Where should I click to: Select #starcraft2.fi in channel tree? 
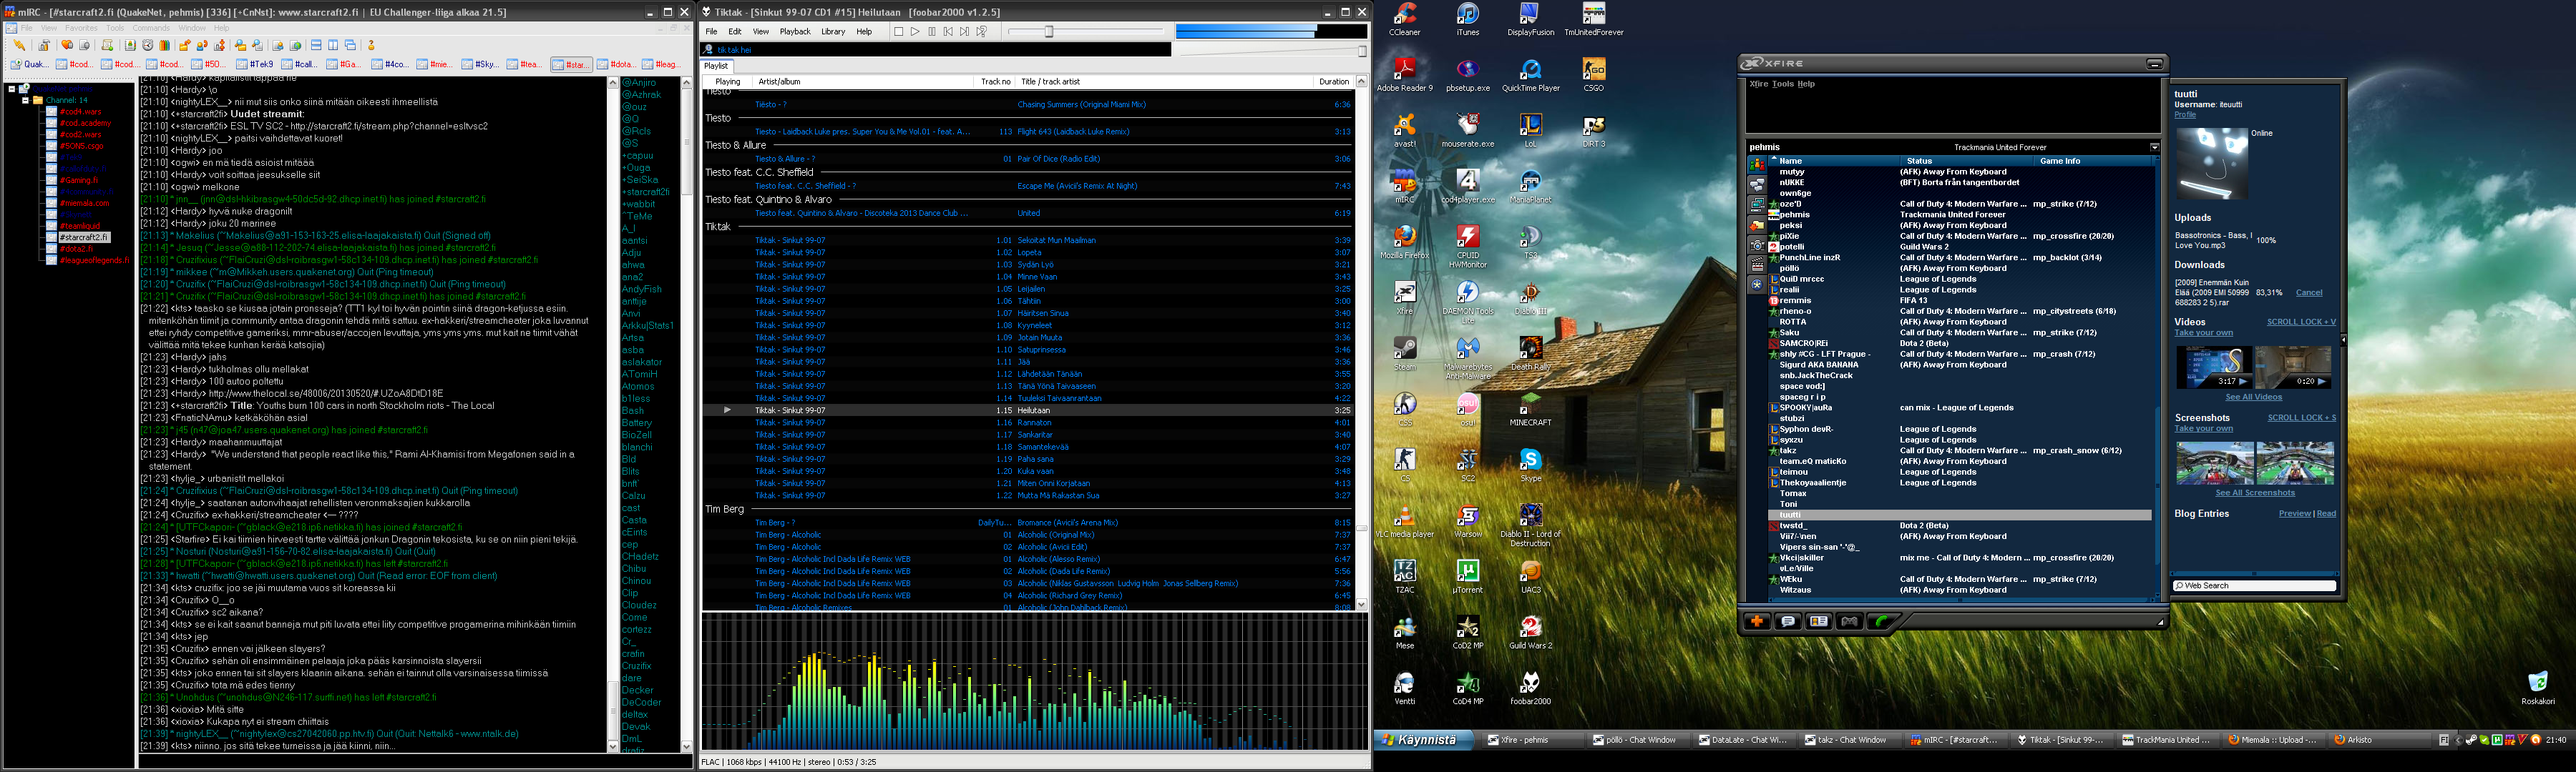83,238
